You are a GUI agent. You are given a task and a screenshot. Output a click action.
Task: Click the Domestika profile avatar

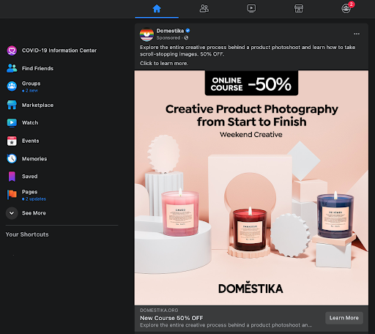coord(146,34)
